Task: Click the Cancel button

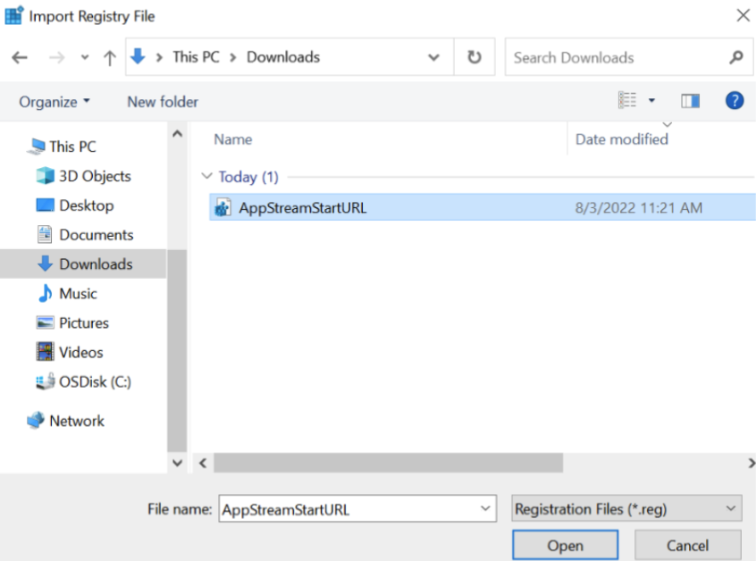Action: point(687,545)
